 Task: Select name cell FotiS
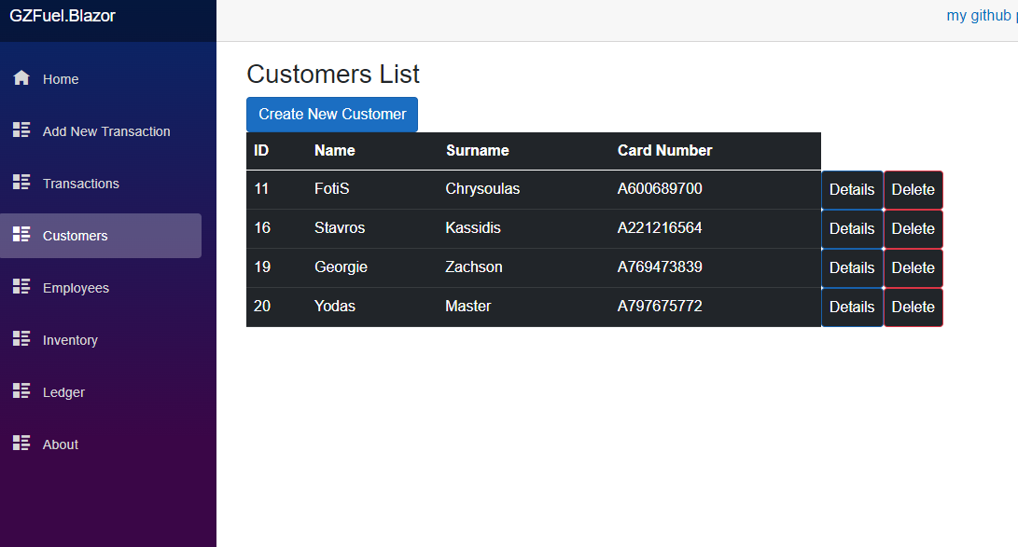click(332, 188)
